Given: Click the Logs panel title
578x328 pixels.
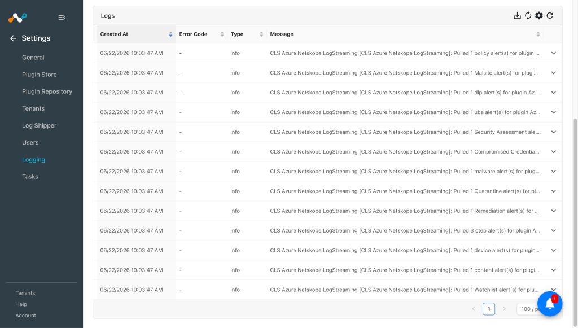Looking at the screenshot, I should click(108, 16).
